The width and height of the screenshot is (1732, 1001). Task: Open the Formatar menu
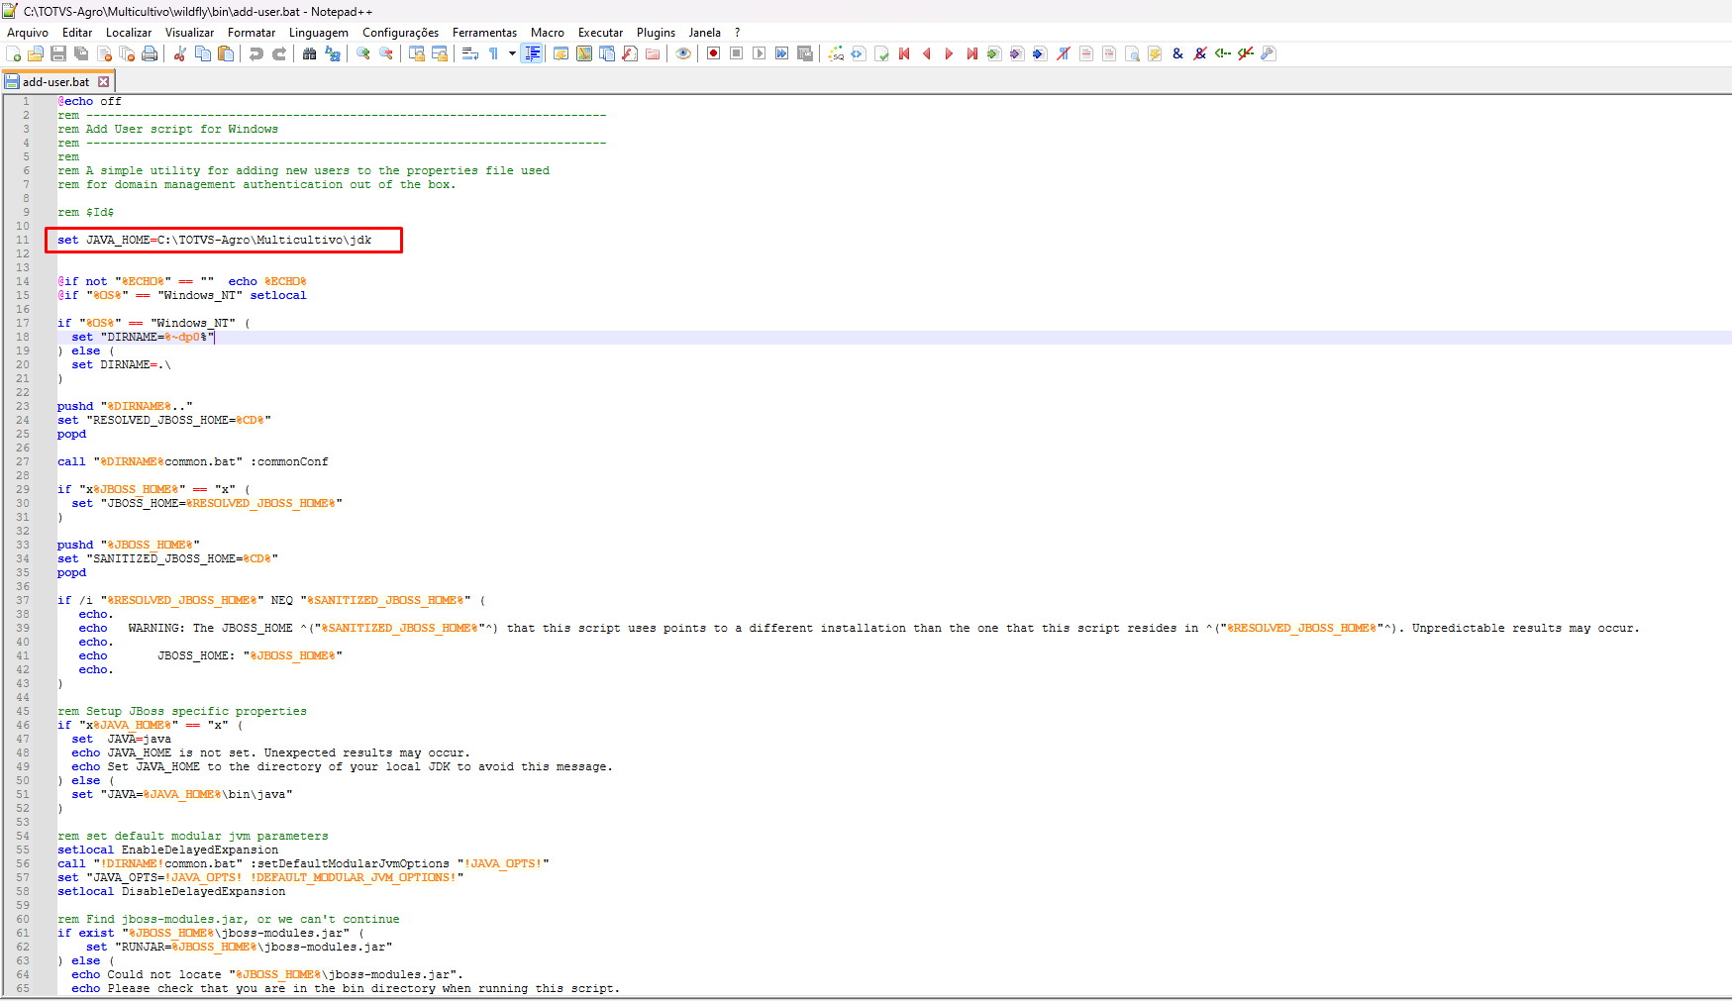(252, 33)
